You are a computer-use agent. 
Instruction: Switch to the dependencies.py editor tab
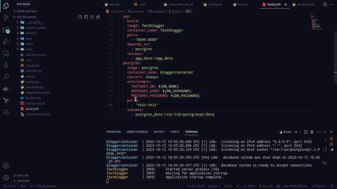coord(179,4)
